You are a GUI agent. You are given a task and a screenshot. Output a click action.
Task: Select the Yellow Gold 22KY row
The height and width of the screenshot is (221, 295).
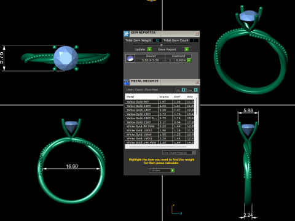[x=160, y=122]
